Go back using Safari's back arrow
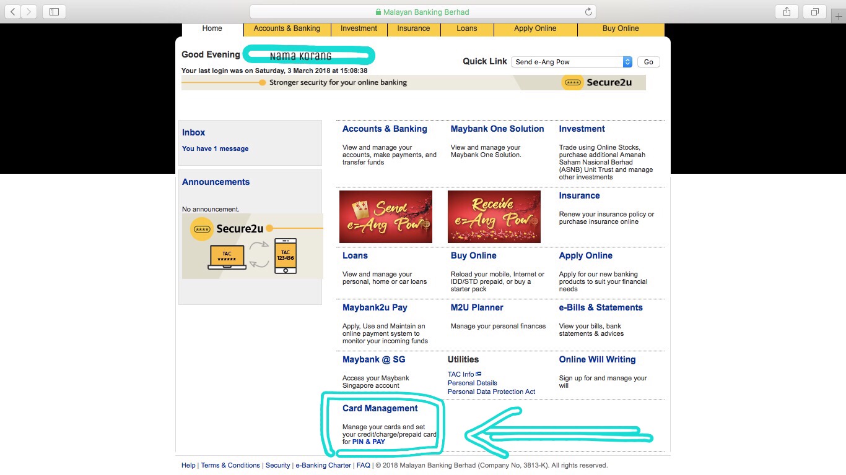Image resolution: width=846 pixels, height=475 pixels. point(13,12)
